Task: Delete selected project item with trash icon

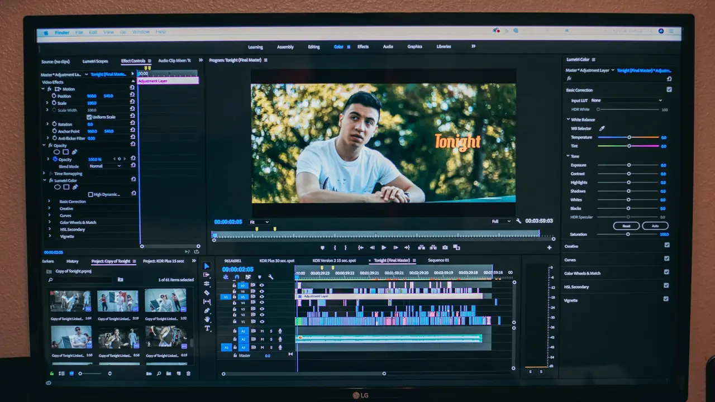Action: click(188, 374)
